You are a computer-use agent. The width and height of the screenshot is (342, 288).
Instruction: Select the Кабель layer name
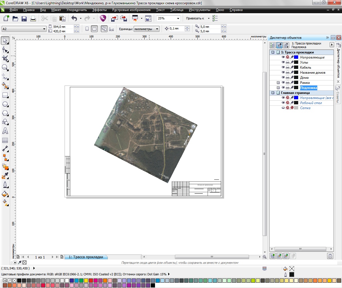point(305,67)
